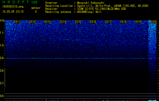
Task: Click the 0.8 frequency axis label
Action: [2, 71]
